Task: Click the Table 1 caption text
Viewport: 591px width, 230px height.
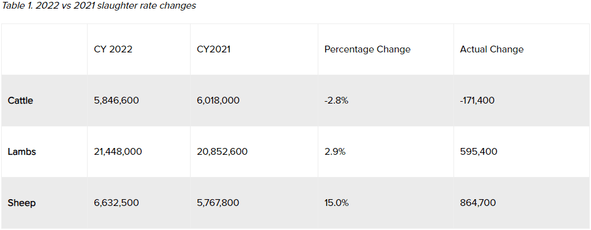Action: tap(99, 6)
